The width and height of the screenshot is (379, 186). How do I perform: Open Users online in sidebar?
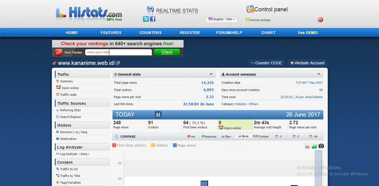point(70,88)
